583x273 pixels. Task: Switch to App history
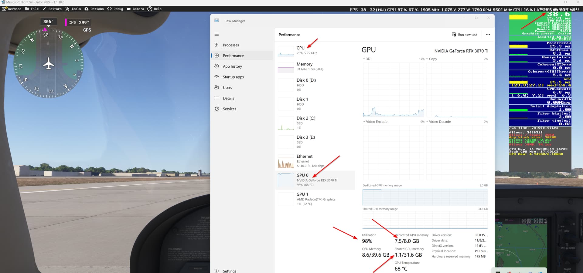pyautogui.click(x=232, y=66)
